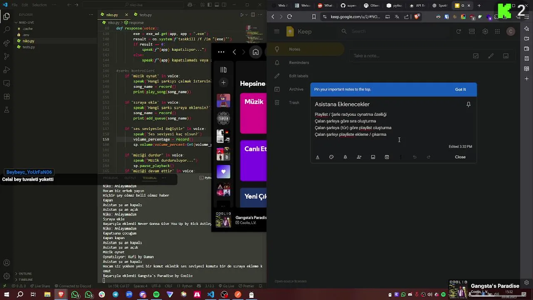Click Spotify Home icon
This screenshot has width=533, height=300.
(x=256, y=52)
